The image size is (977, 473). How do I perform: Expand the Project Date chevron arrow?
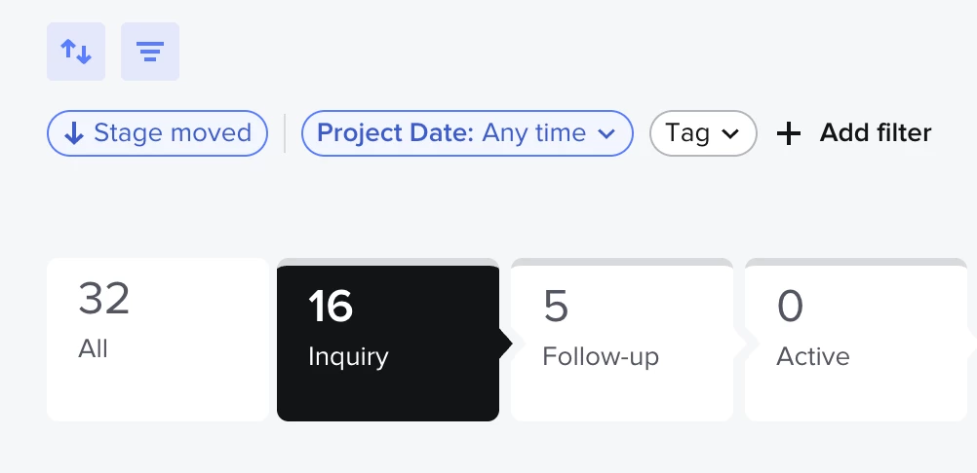coord(606,133)
